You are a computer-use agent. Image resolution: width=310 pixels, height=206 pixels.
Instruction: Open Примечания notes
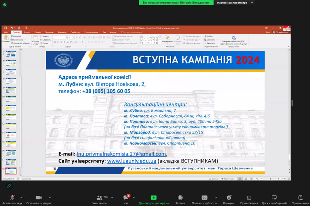pyautogui.click(x=300, y=200)
